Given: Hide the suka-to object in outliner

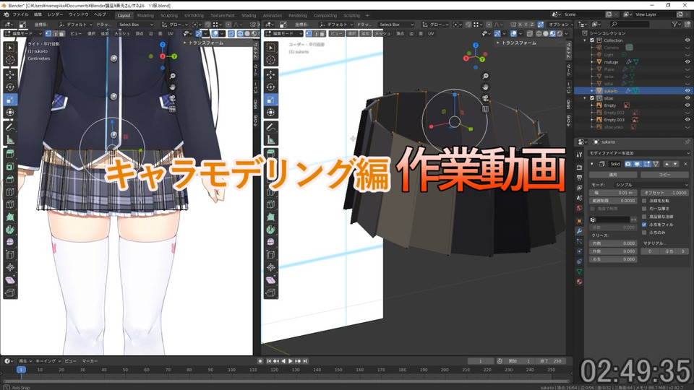Looking at the screenshot, I should 687,91.
